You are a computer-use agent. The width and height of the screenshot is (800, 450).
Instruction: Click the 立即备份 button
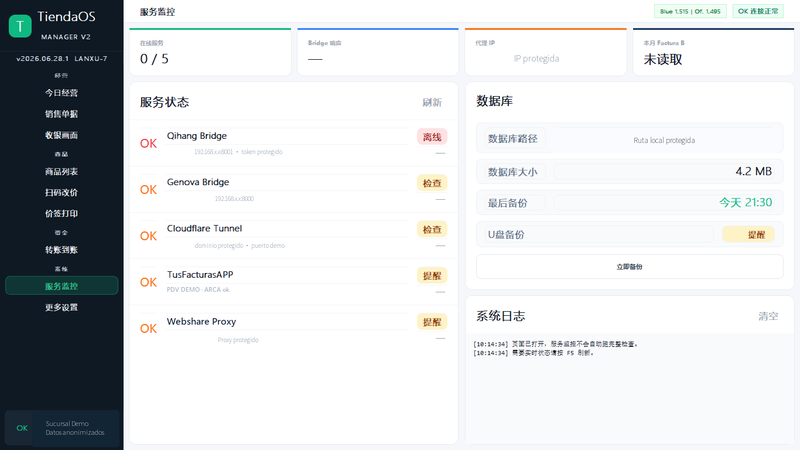[x=630, y=267]
